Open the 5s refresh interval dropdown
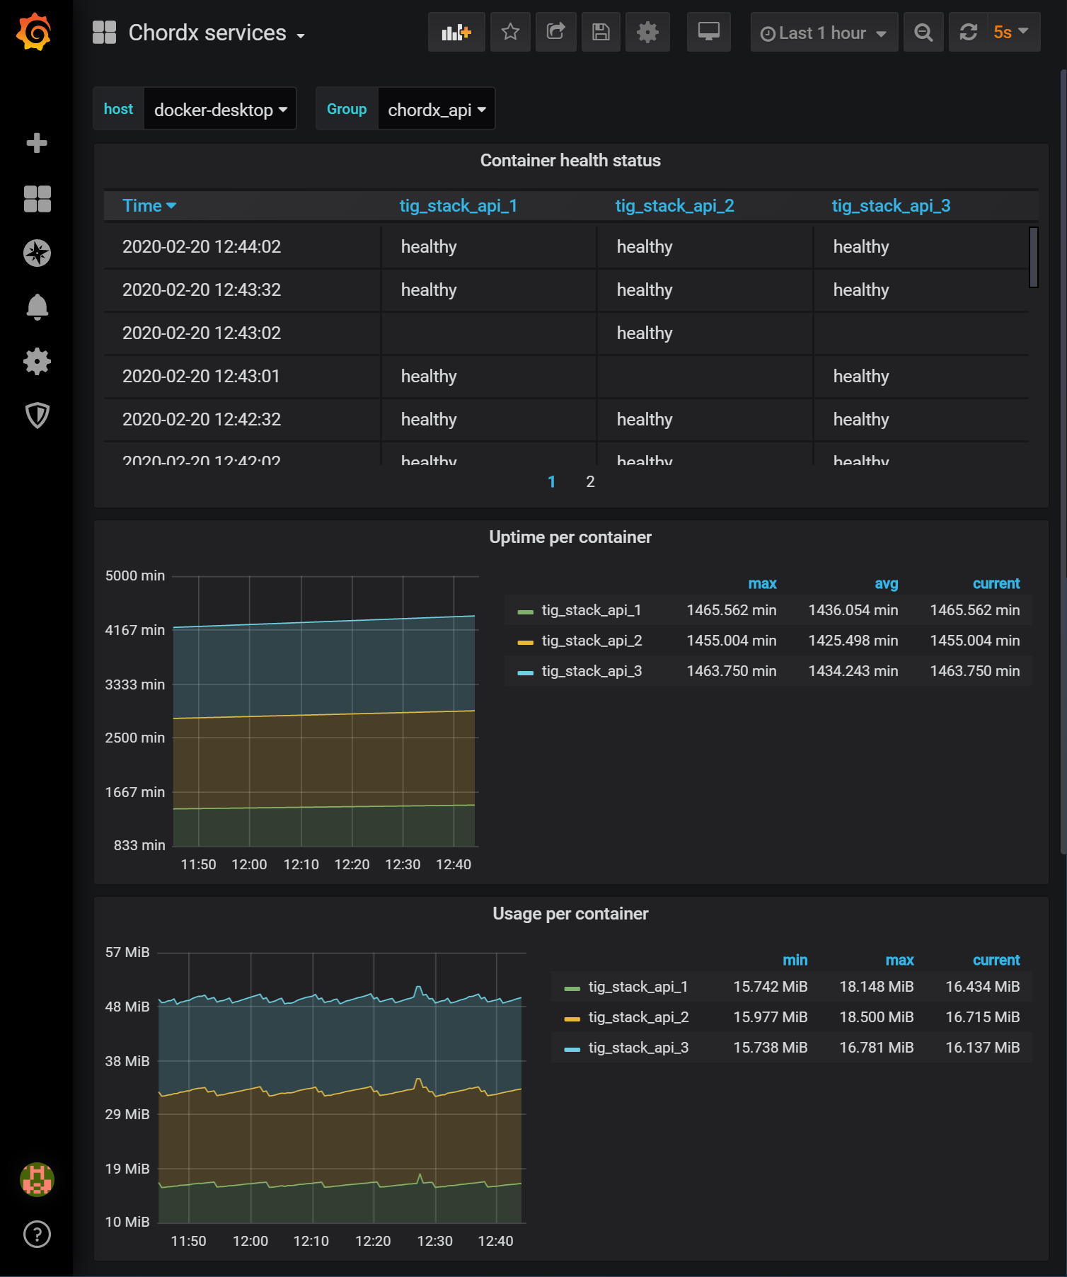This screenshot has width=1067, height=1277. tap(1012, 32)
